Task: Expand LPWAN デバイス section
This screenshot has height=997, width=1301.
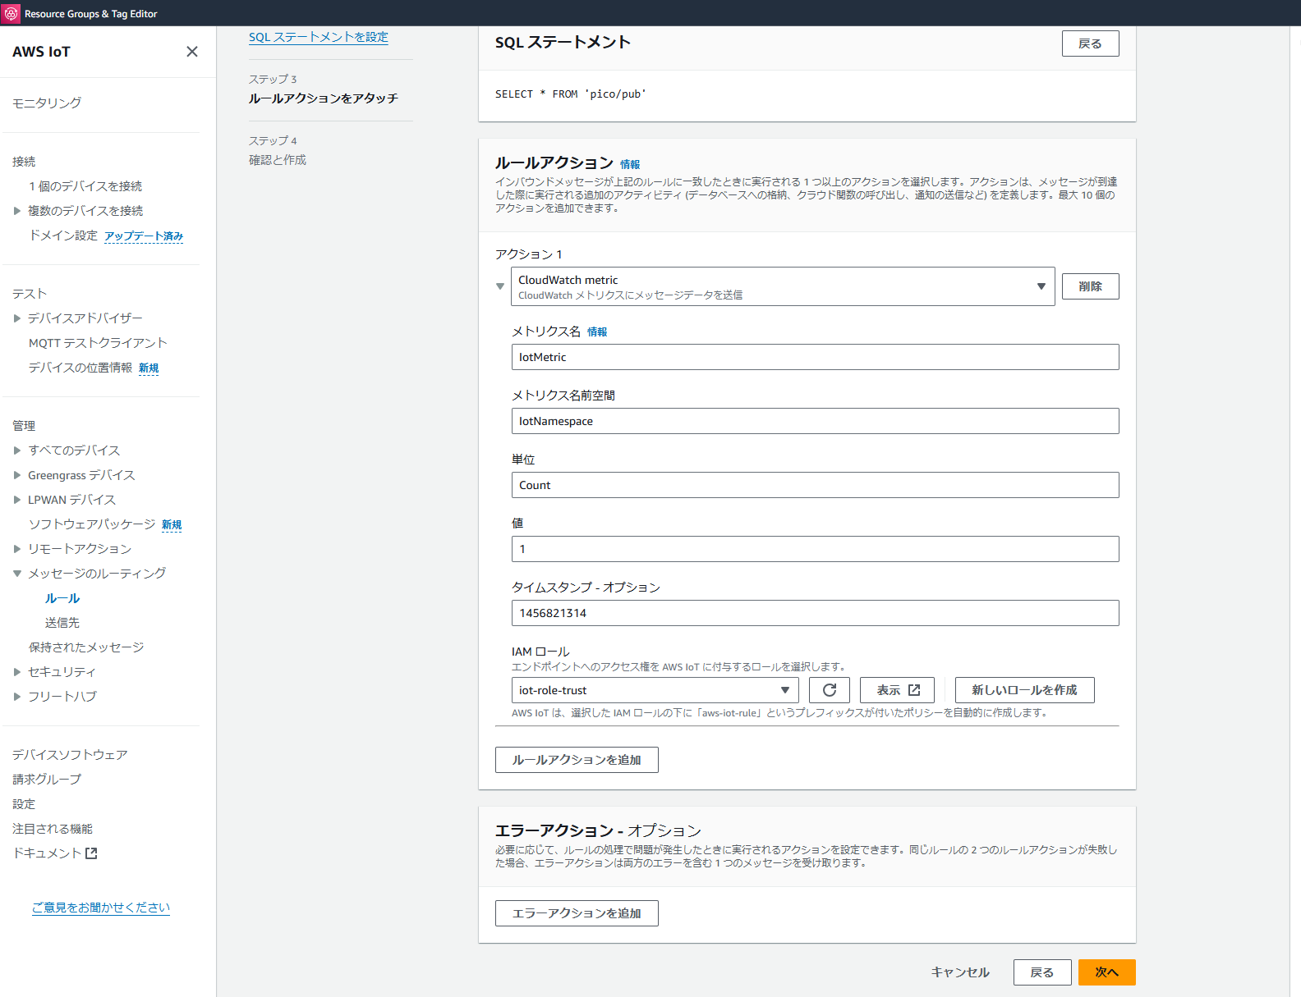Action: (17, 500)
